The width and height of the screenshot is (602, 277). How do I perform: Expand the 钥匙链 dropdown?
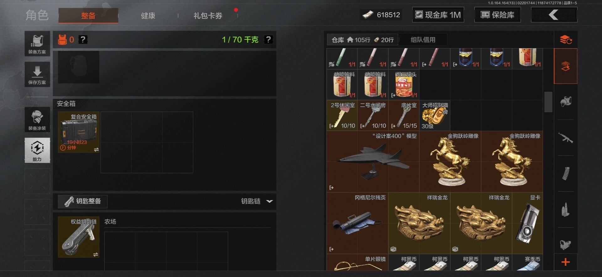pyautogui.click(x=269, y=201)
